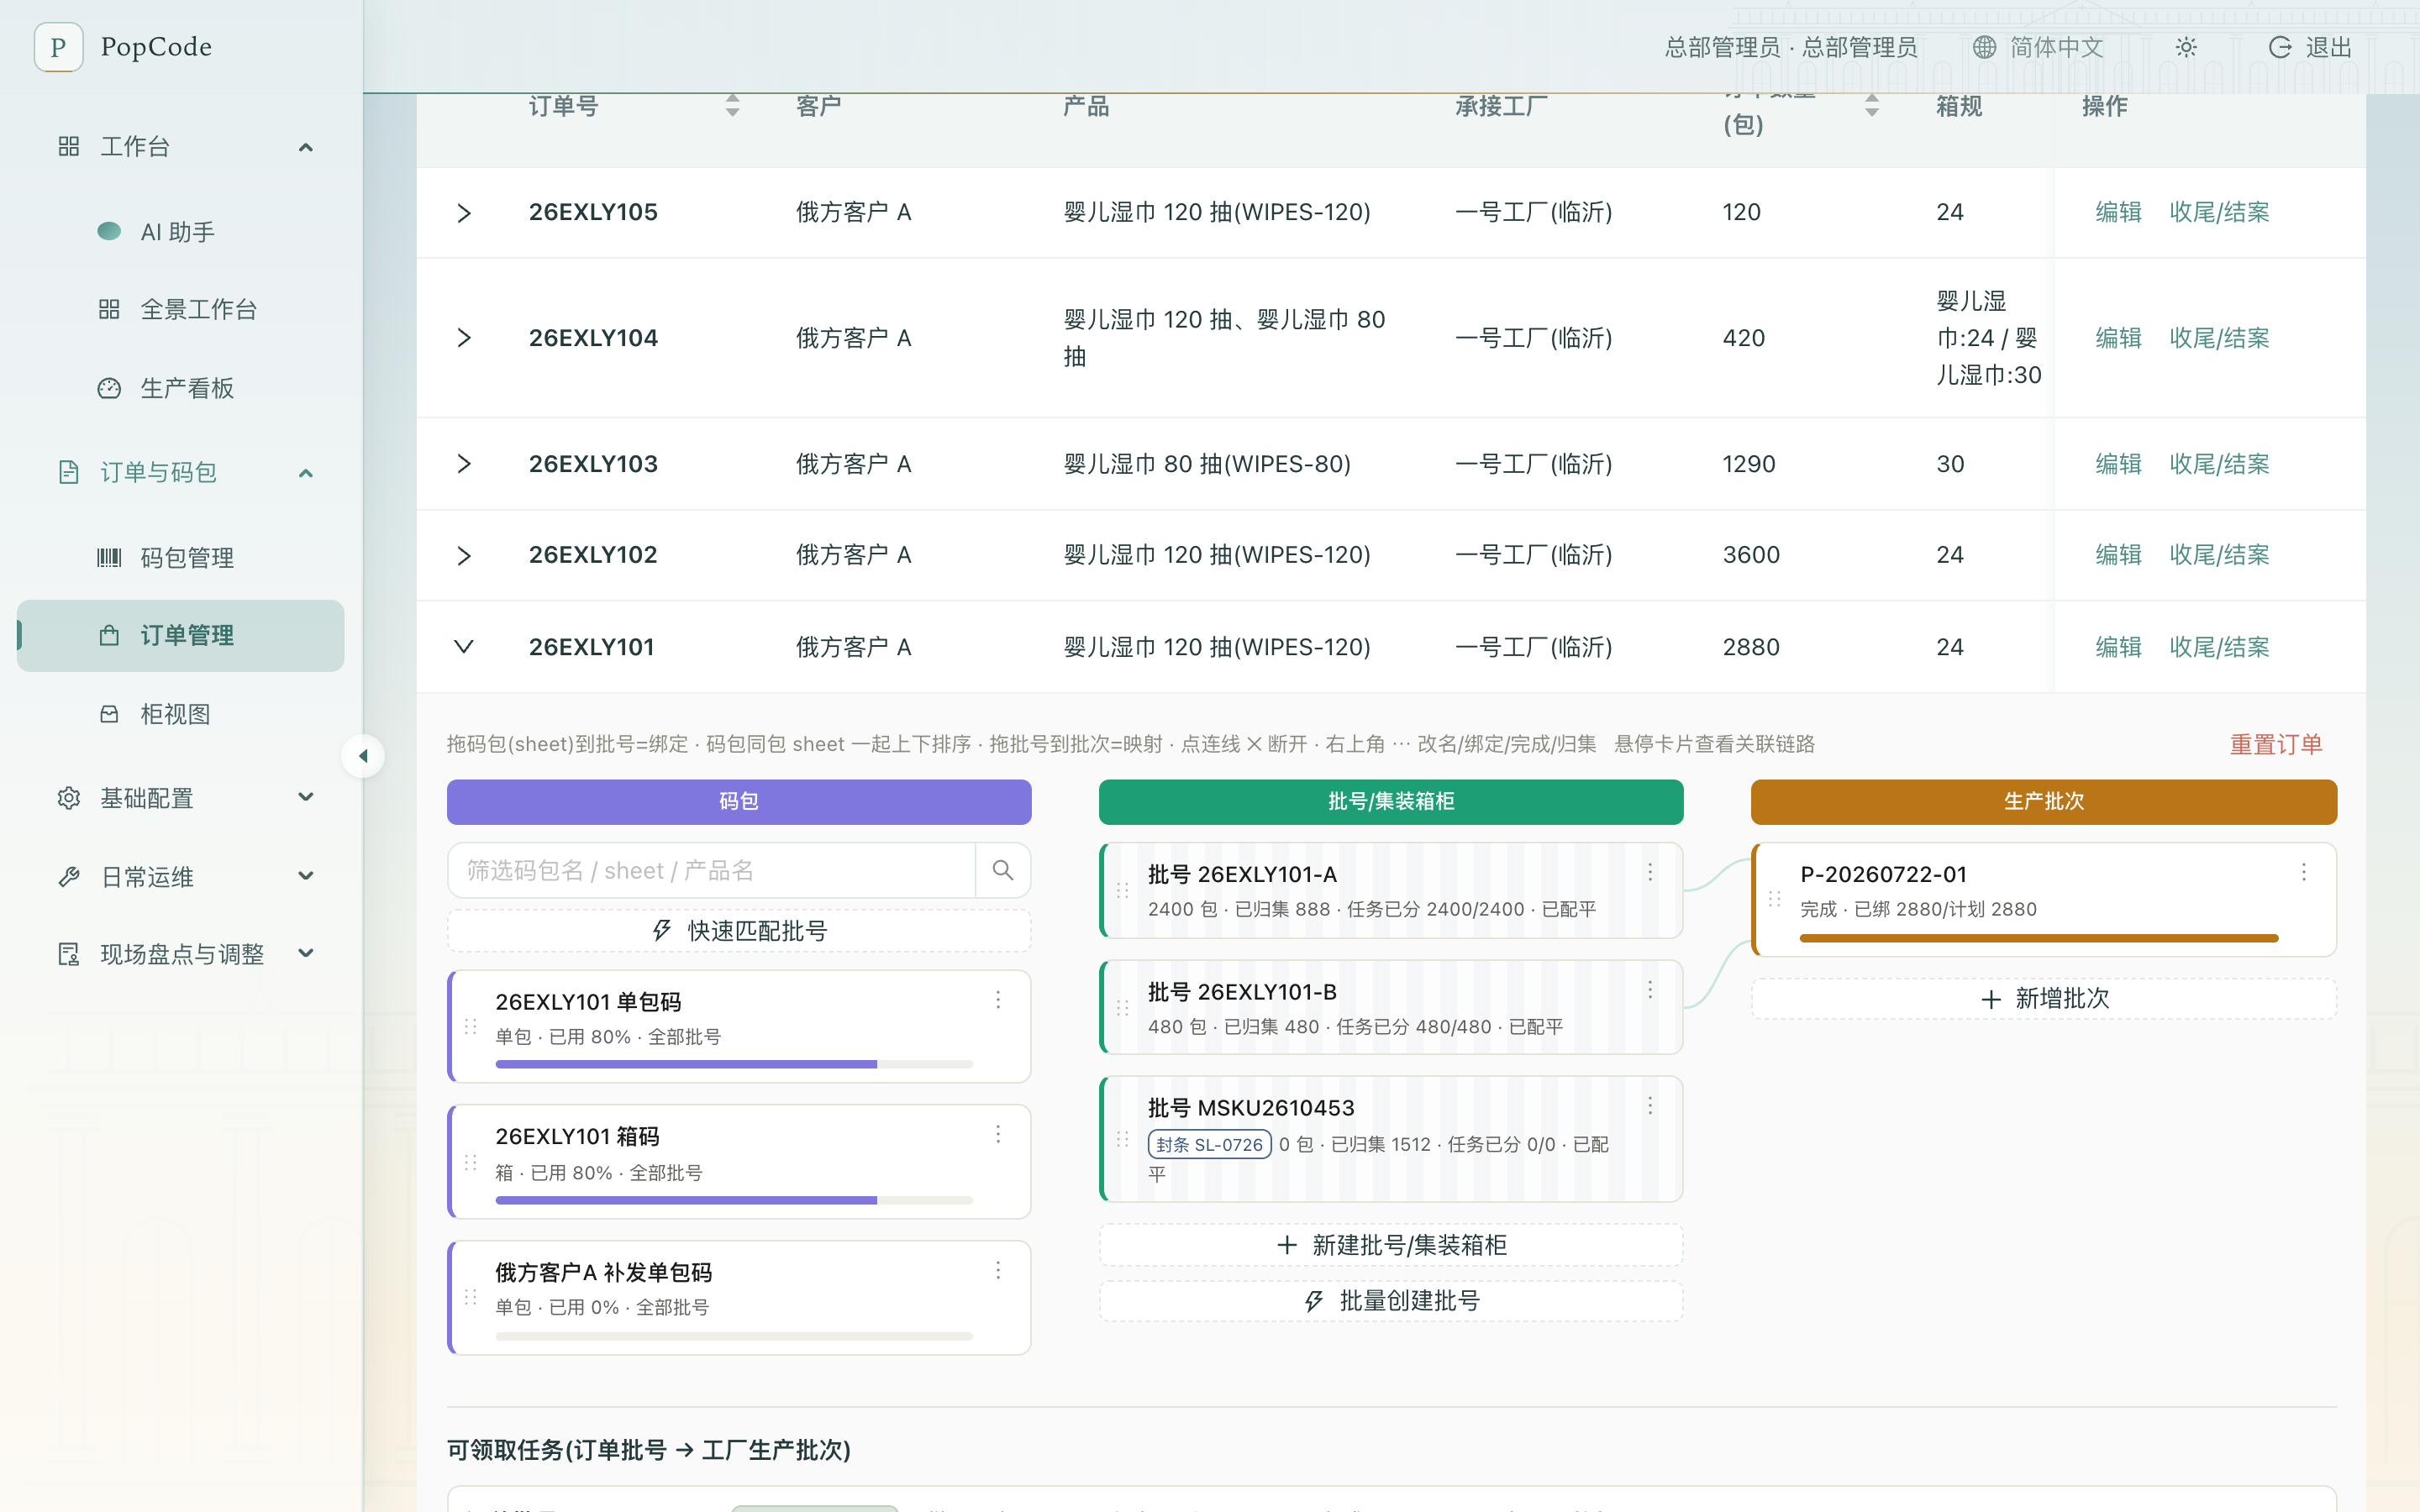Grab drag handle of 批号 MSKU2610453
Image resolution: width=2420 pixels, height=1512 pixels.
pos(1122,1139)
